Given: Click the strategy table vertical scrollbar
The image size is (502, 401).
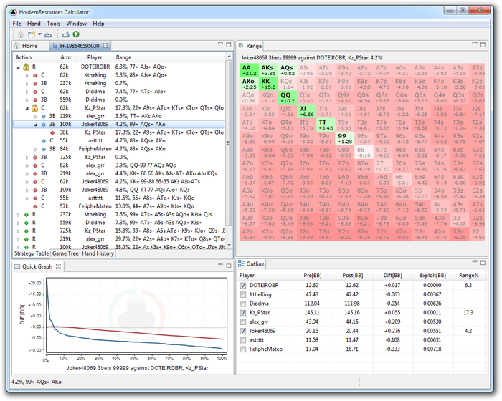Looking at the screenshot, I should [x=229, y=143].
